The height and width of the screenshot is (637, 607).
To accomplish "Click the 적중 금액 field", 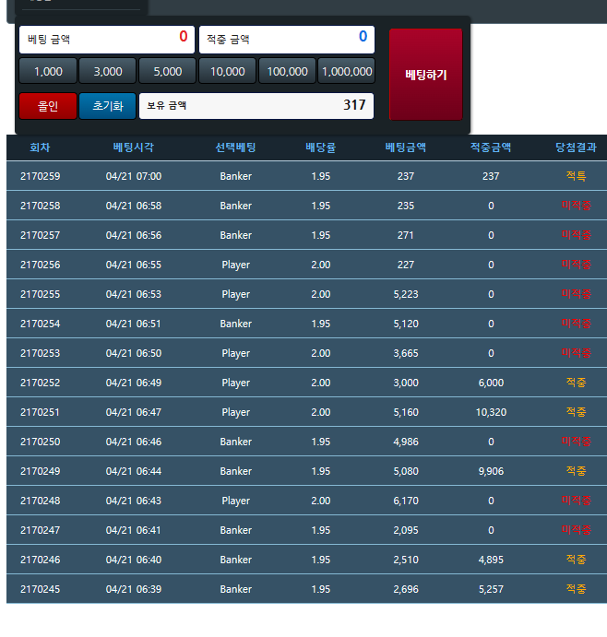I will coord(286,39).
